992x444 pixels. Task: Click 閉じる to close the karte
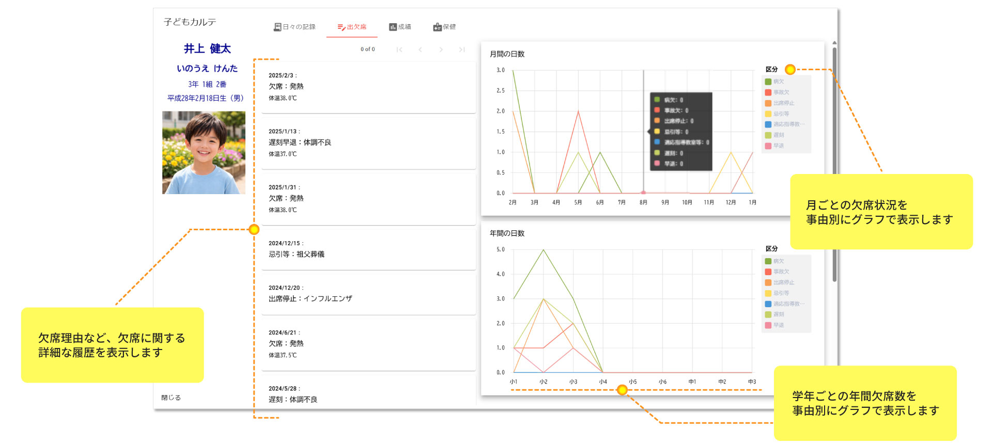tap(171, 398)
